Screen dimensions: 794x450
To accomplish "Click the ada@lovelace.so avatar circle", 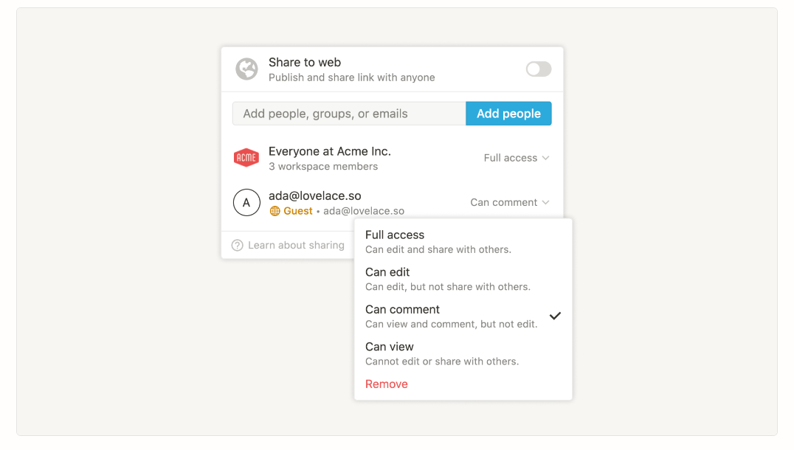I will [246, 202].
